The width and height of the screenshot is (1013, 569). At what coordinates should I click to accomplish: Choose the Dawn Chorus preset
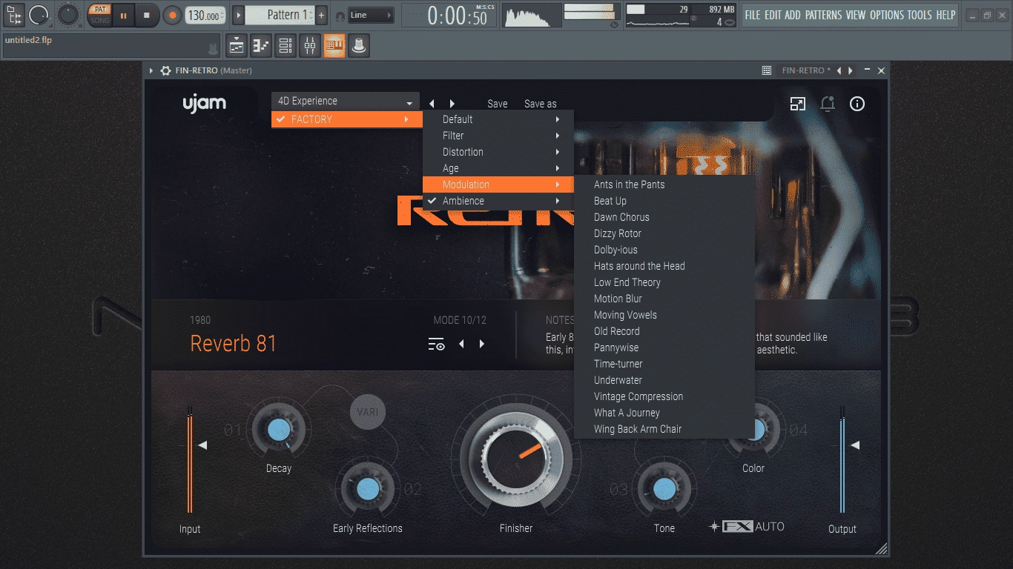664,217
